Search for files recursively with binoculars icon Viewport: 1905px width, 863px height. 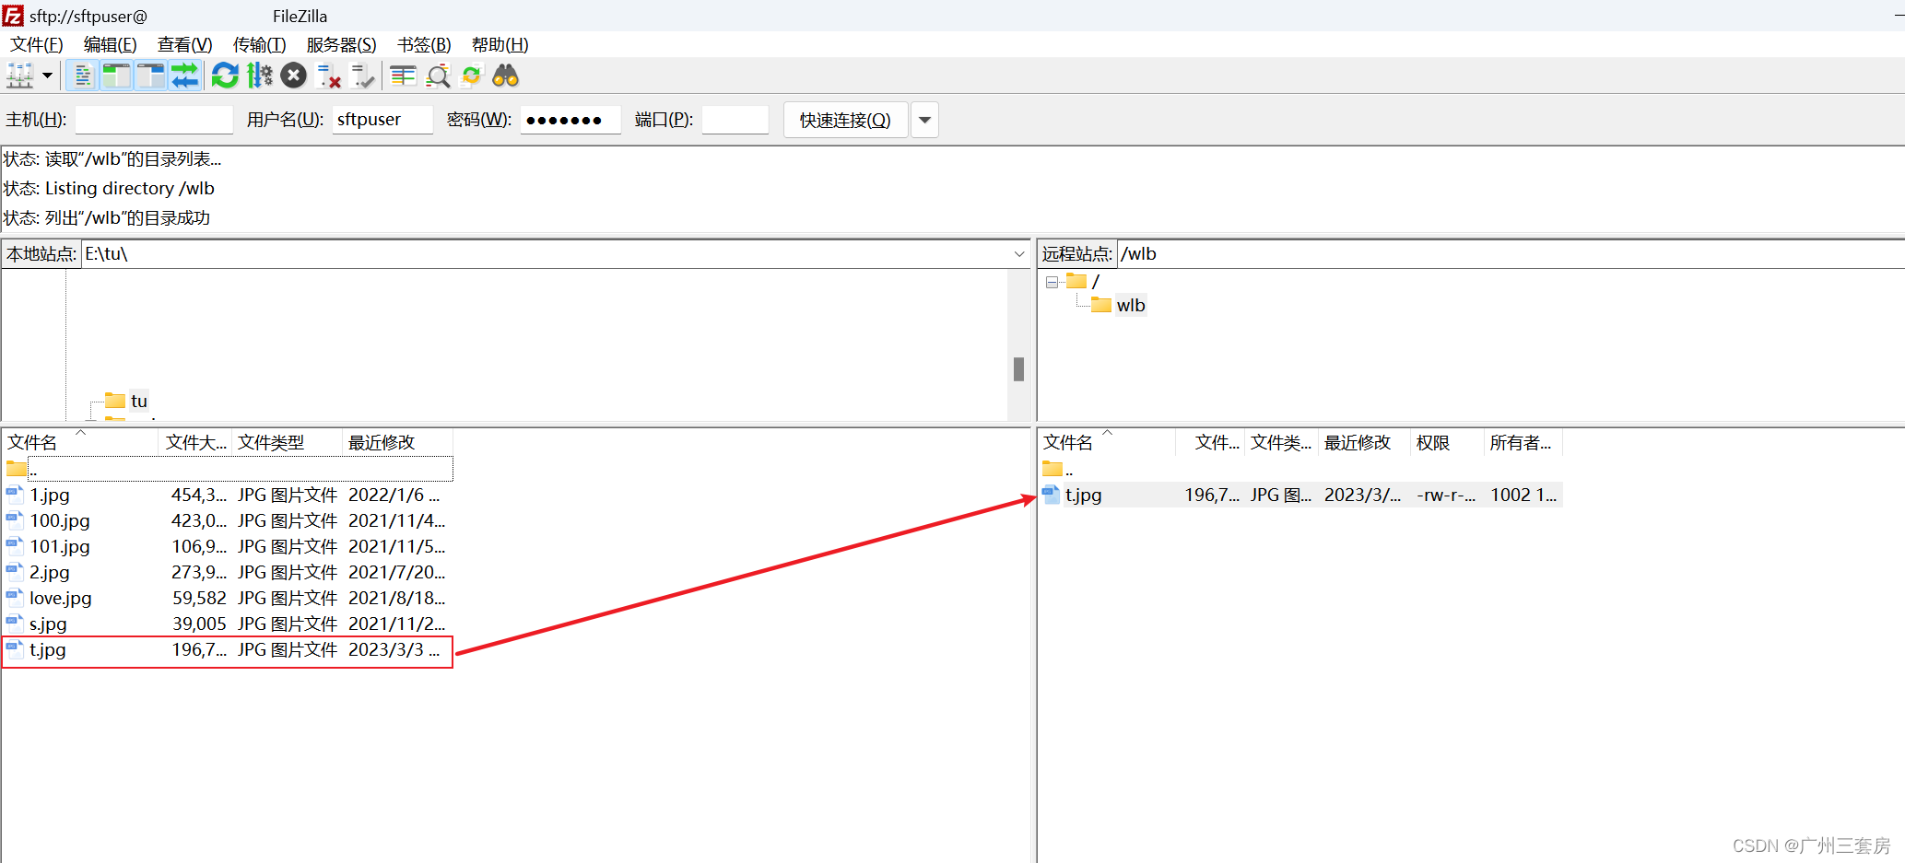(506, 76)
